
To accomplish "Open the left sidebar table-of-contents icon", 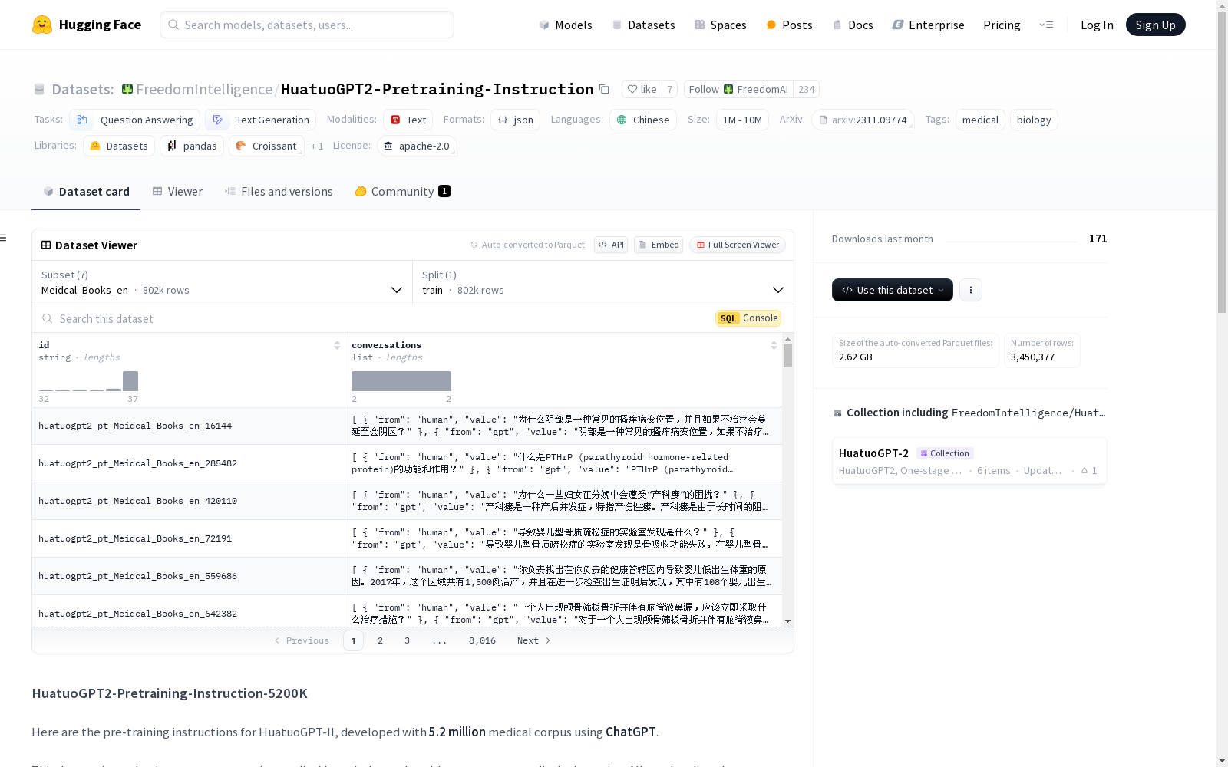I will [4, 238].
